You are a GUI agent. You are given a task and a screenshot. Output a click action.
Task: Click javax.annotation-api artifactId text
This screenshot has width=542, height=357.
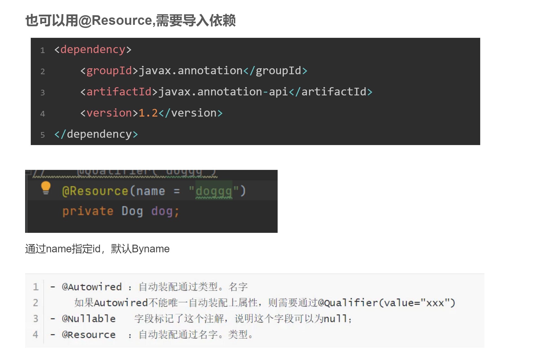223,92
